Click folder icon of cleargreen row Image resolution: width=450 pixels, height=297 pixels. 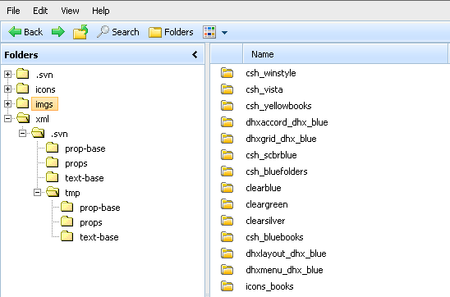227,204
